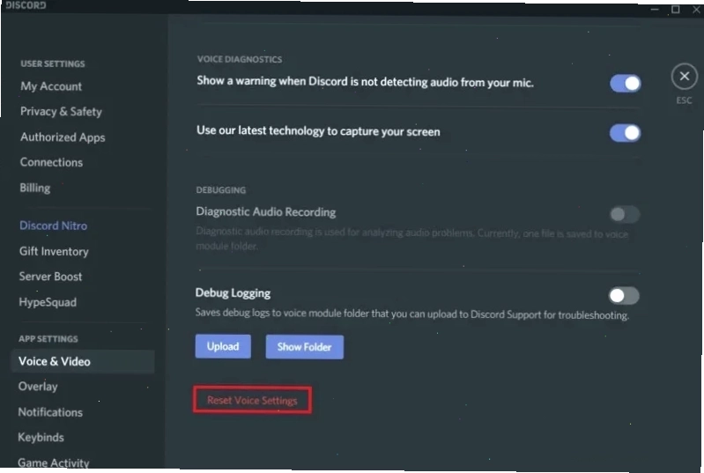Screen dimensions: 704x473
Task: Click the App Settings heading
Action: point(48,339)
